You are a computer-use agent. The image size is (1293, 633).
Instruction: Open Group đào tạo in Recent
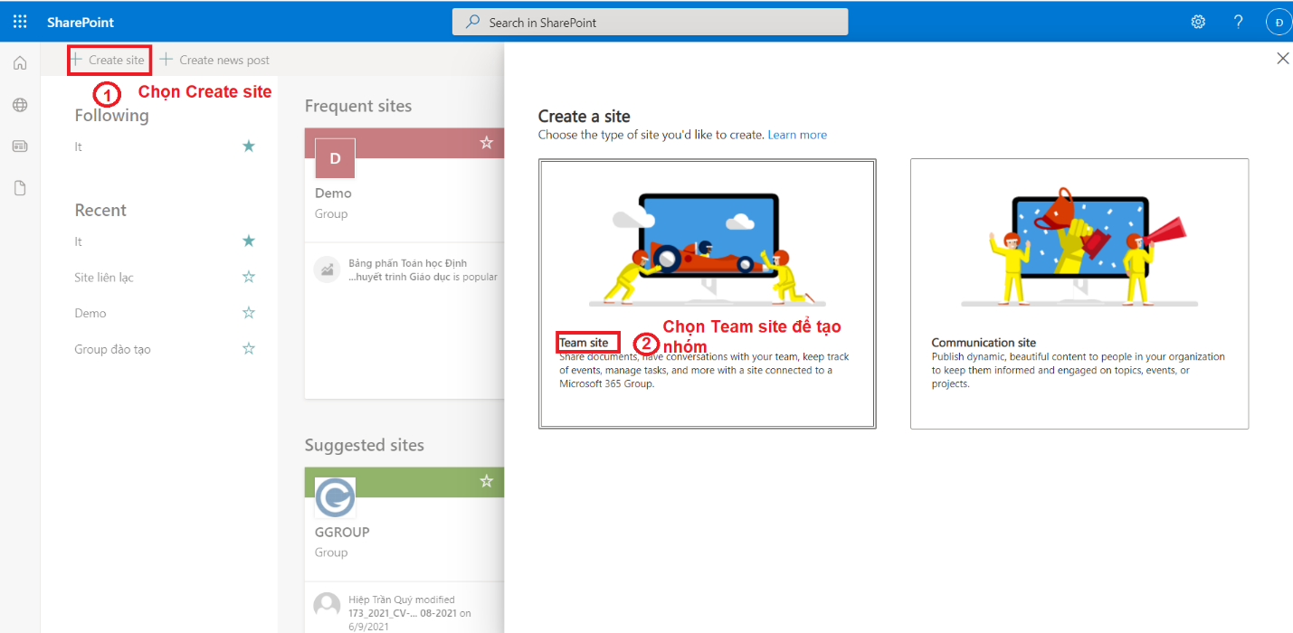pos(112,349)
